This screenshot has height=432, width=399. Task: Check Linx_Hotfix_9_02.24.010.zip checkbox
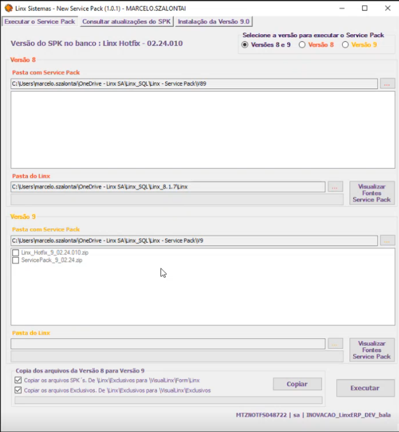[16, 253]
